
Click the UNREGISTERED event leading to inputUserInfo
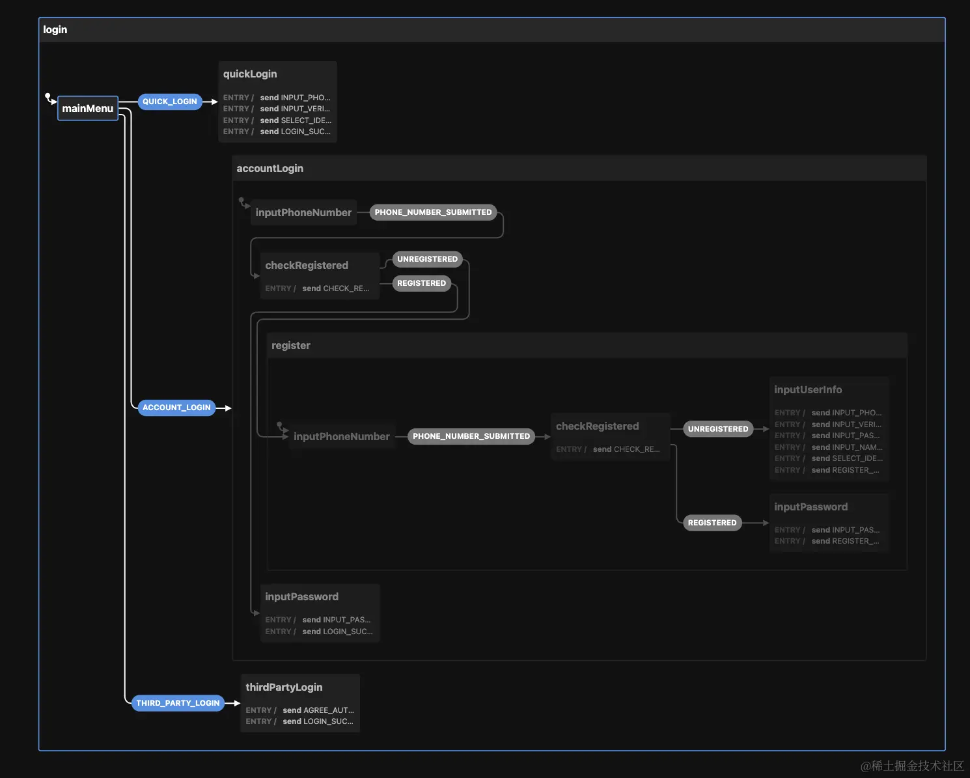pyautogui.click(x=718, y=429)
